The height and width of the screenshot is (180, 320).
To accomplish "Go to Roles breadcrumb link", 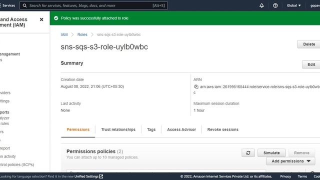I will click(x=82, y=34).
